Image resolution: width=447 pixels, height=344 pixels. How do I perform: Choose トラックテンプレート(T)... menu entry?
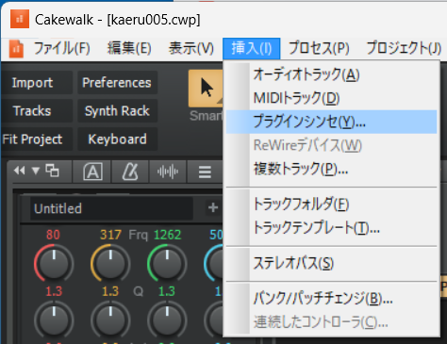tap(331, 228)
